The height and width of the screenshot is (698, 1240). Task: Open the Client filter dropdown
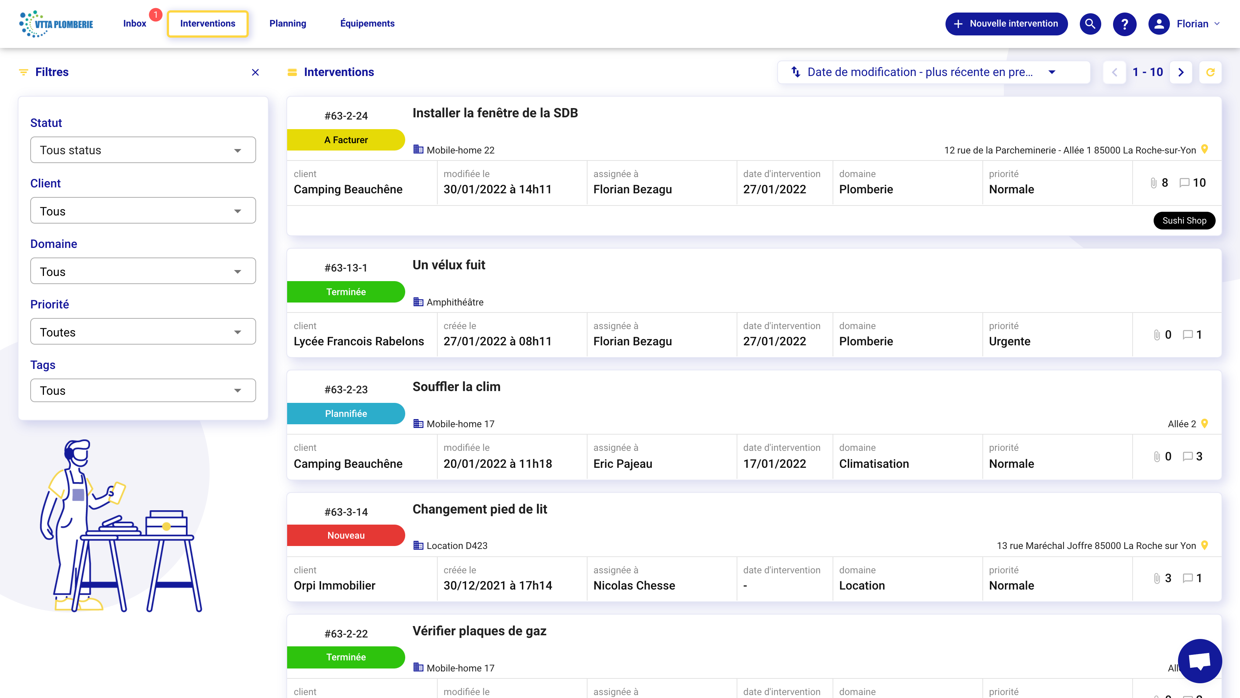[143, 211]
